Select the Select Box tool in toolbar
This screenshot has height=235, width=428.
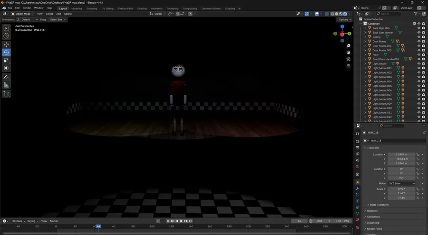point(6,28)
